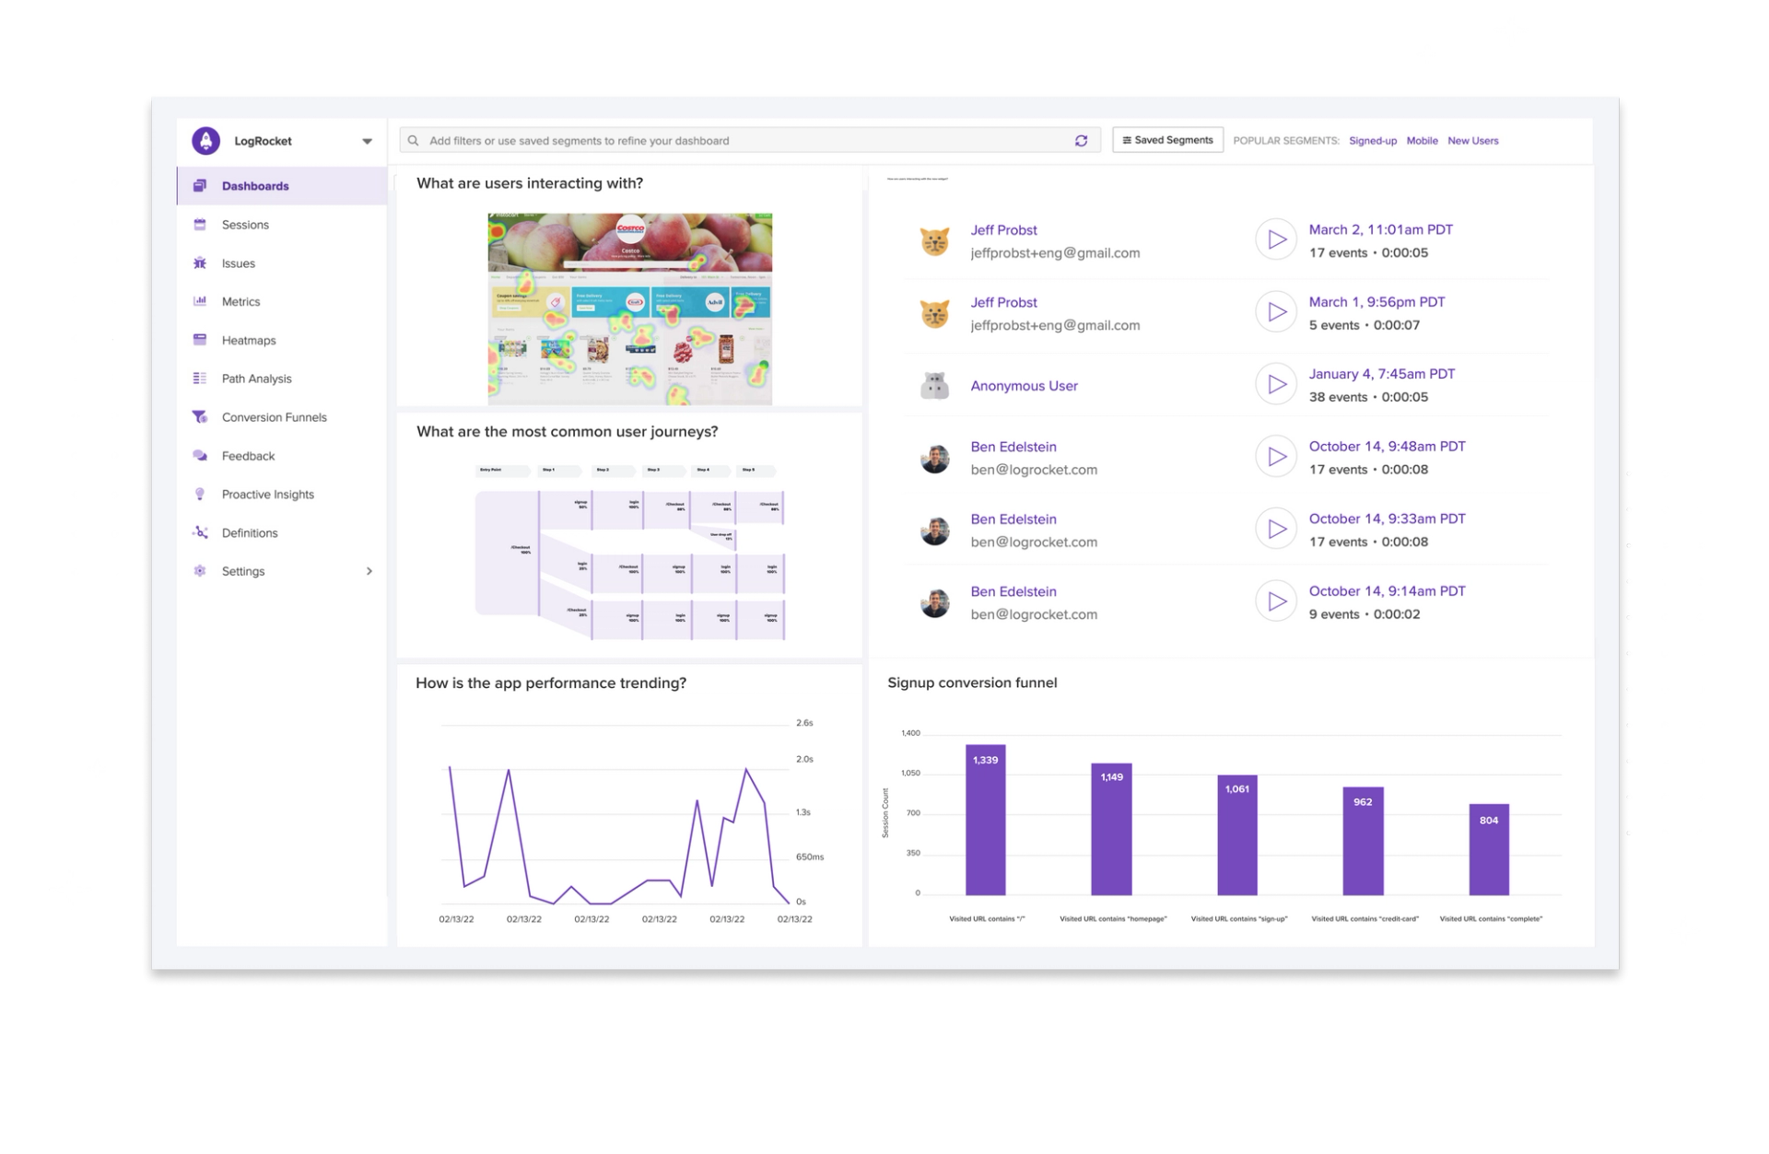
Task: Open the Saved Segments menu
Action: point(1167,141)
